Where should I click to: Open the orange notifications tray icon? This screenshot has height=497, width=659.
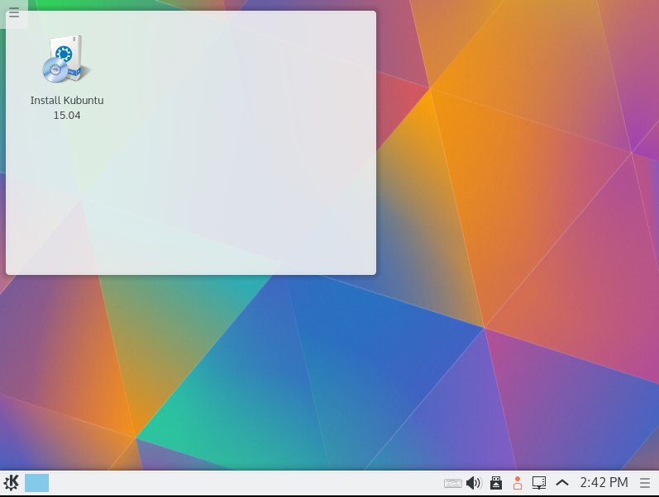[518, 483]
